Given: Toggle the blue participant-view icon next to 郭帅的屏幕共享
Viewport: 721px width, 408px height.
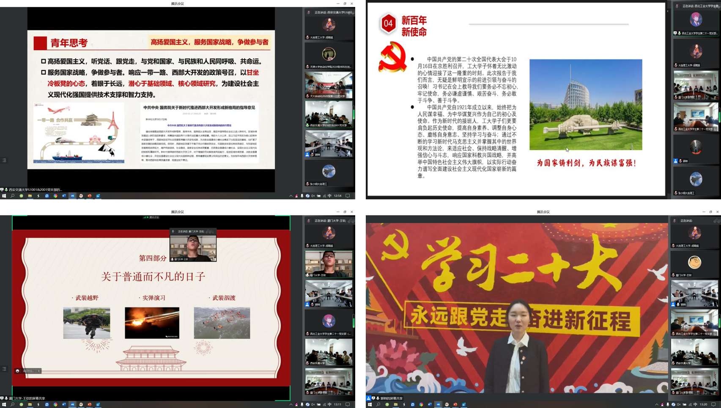Looking at the screenshot, I should click(x=369, y=398).
